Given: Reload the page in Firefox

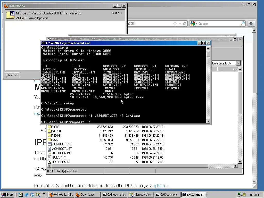Looking at the screenshot, I should click(184, 23).
